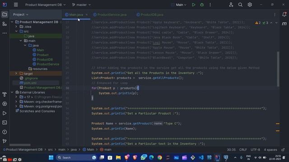This screenshot has height=162, width=289.
Task: Open the Services tool window
Action: pos(5,104)
